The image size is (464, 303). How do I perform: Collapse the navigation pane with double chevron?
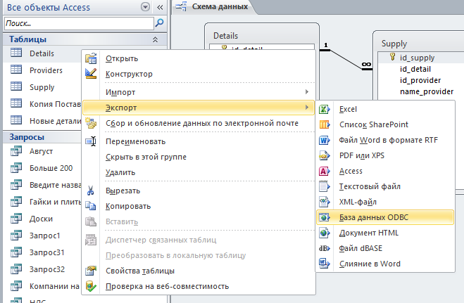click(160, 8)
